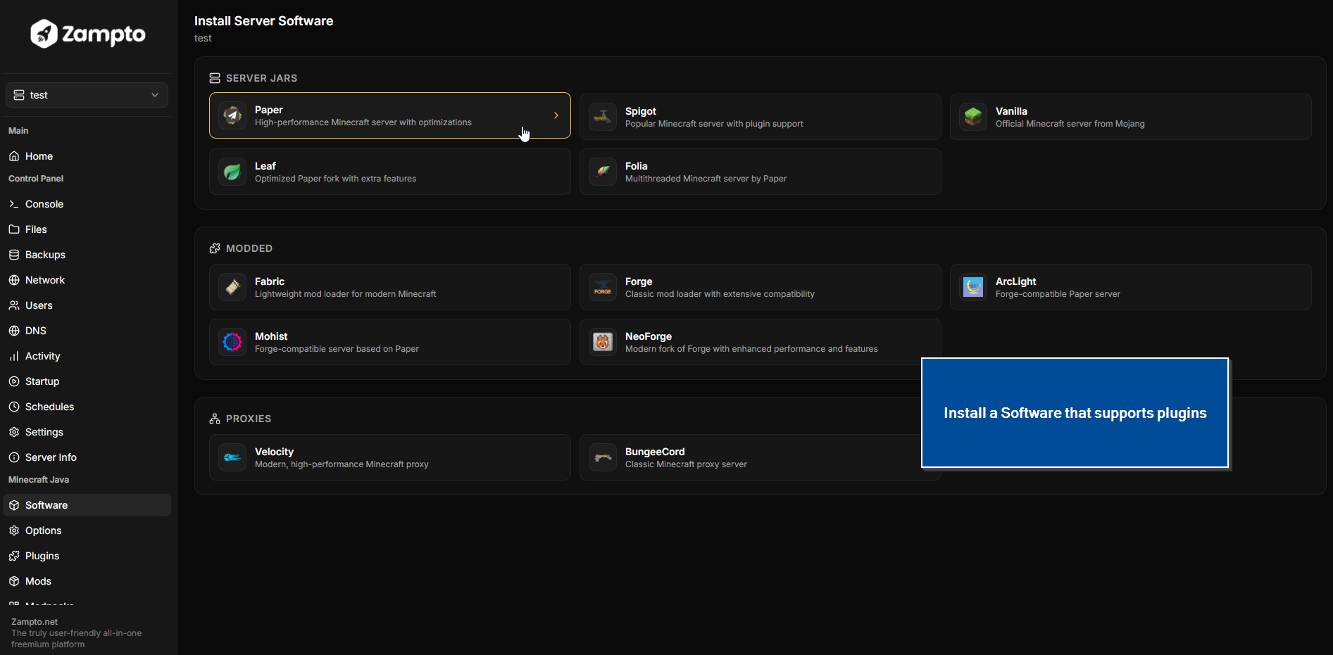Select the Server Info circle icon
This screenshot has width=1333, height=655.
pos(14,457)
